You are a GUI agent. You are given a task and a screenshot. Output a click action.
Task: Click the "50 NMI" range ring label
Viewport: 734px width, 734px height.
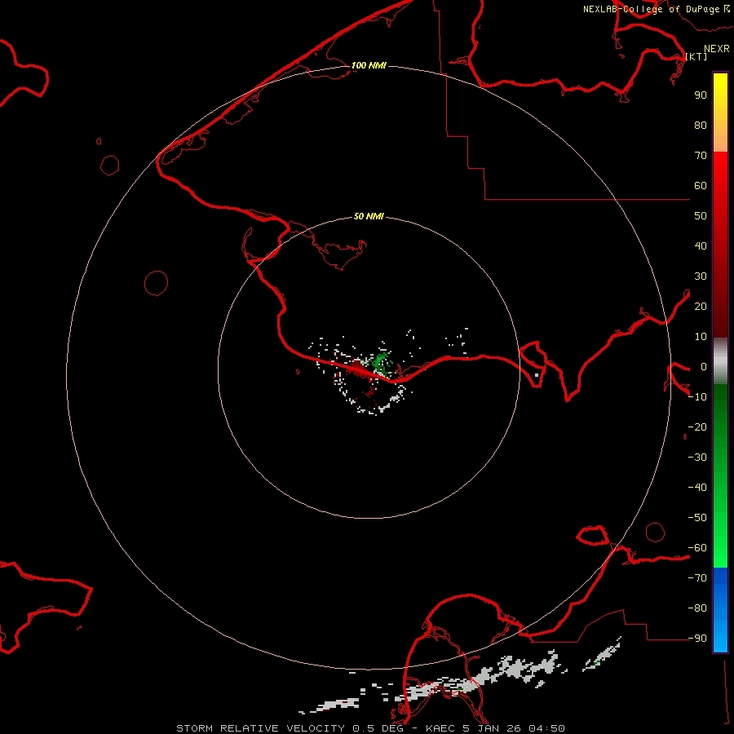tap(369, 216)
